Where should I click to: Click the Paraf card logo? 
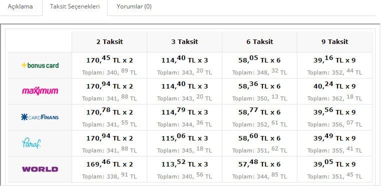[x=31, y=143]
